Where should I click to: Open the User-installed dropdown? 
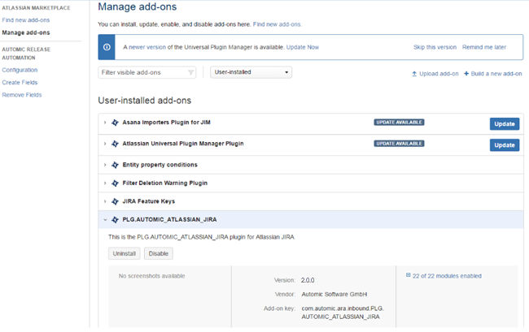coord(251,72)
